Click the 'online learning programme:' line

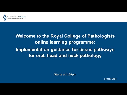tap(65, 42)
